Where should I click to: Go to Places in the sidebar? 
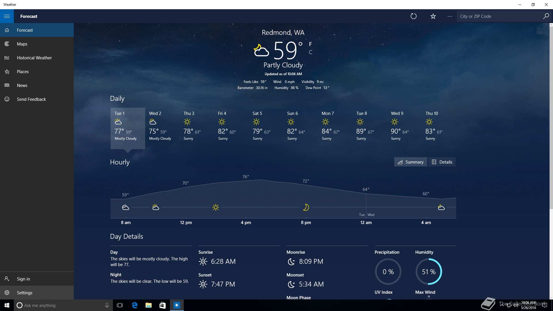22,72
